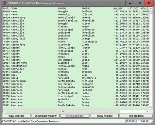Click the View input file button

(x=16, y=116)
